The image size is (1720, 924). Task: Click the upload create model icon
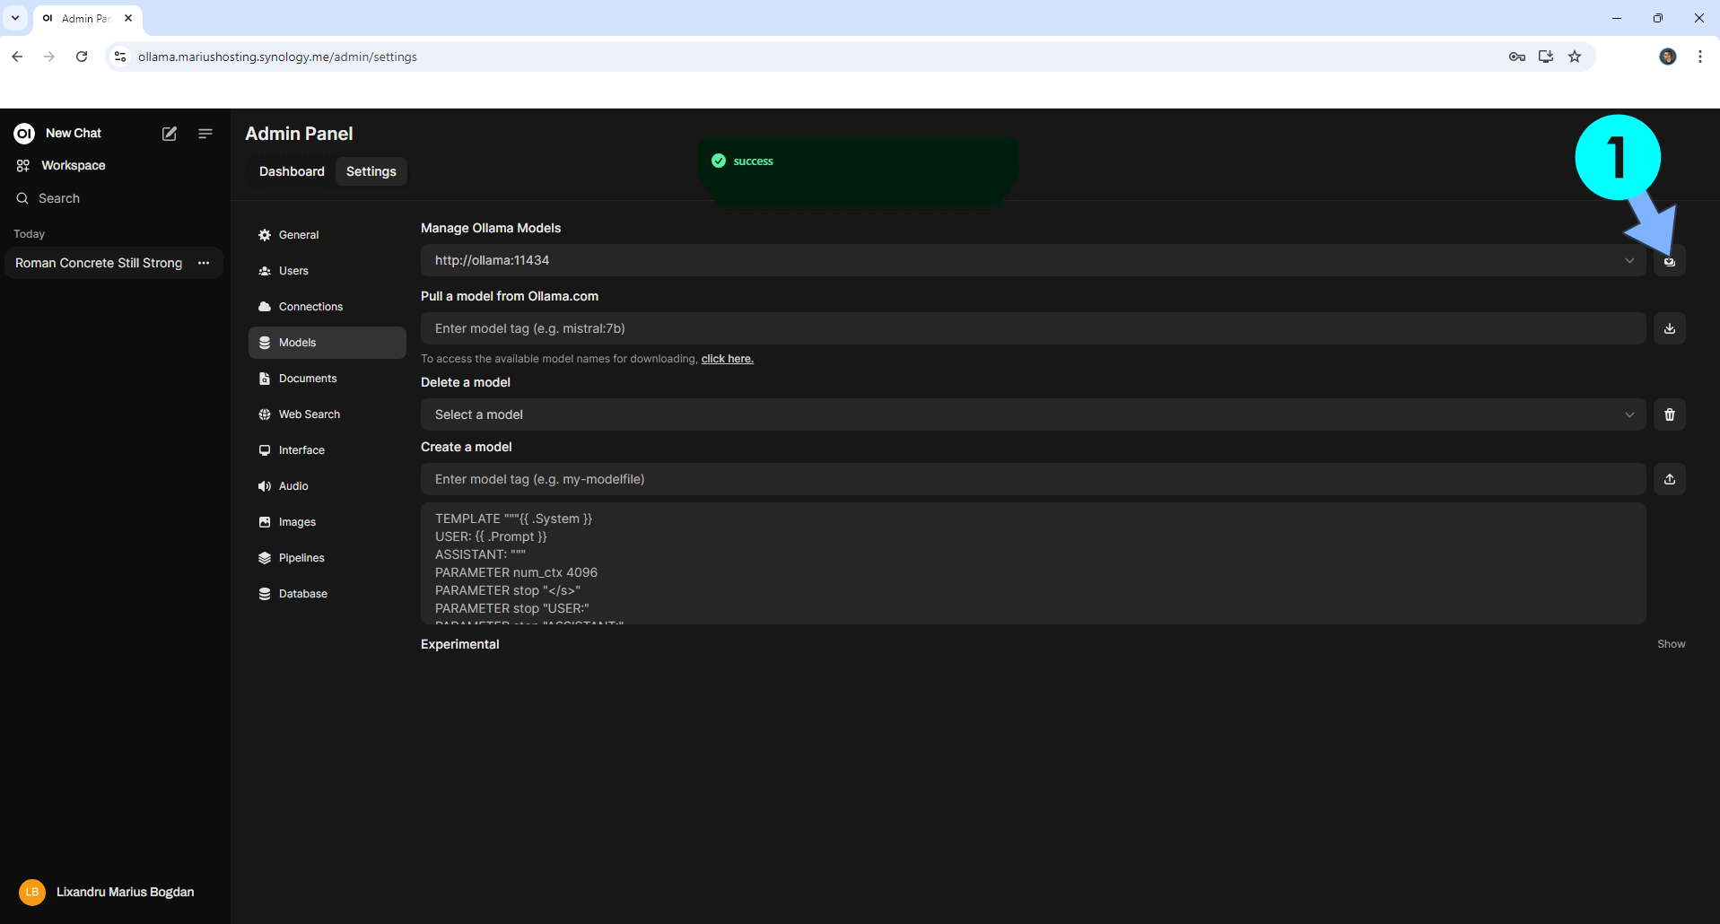(1669, 479)
